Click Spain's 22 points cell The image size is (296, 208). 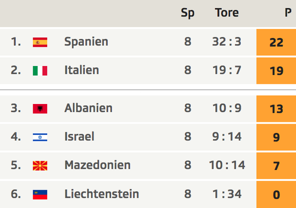[x=276, y=42]
